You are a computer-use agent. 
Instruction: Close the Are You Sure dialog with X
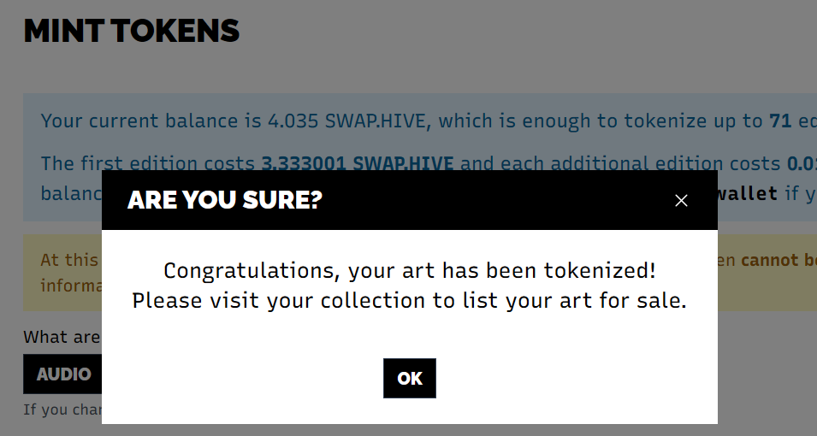[x=681, y=201]
